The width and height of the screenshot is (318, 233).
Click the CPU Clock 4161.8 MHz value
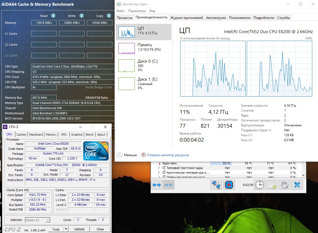73,77
